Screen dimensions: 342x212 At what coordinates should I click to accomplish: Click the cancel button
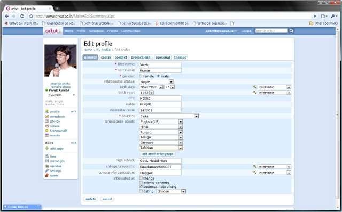[x=107, y=199]
